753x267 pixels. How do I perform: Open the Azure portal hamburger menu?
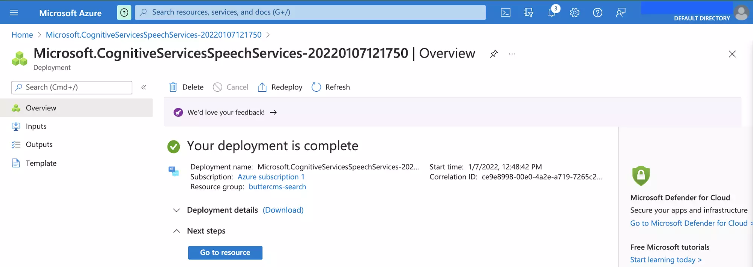tap(14, 13)
